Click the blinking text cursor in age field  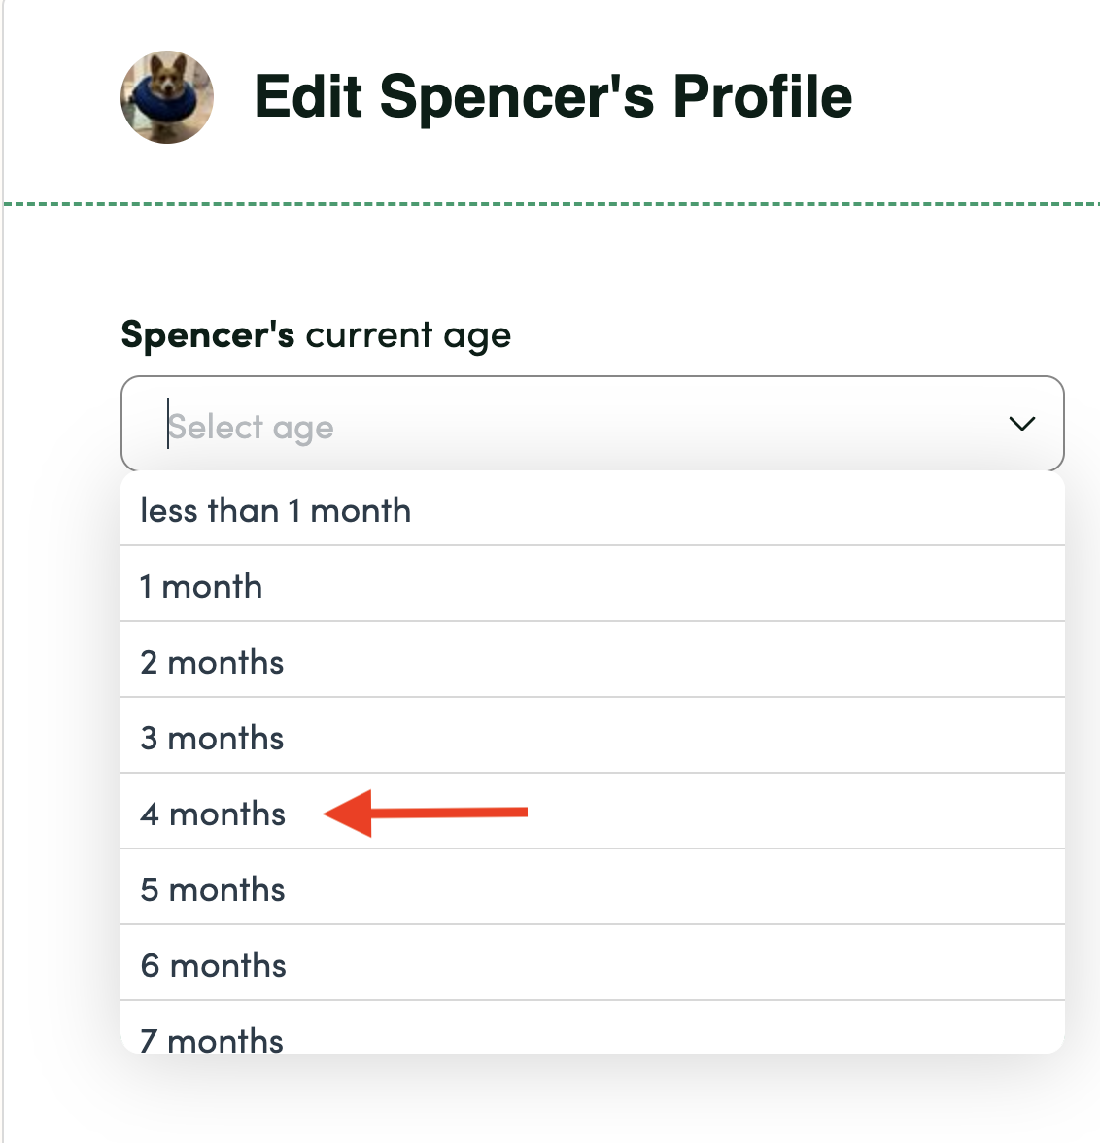168,424
